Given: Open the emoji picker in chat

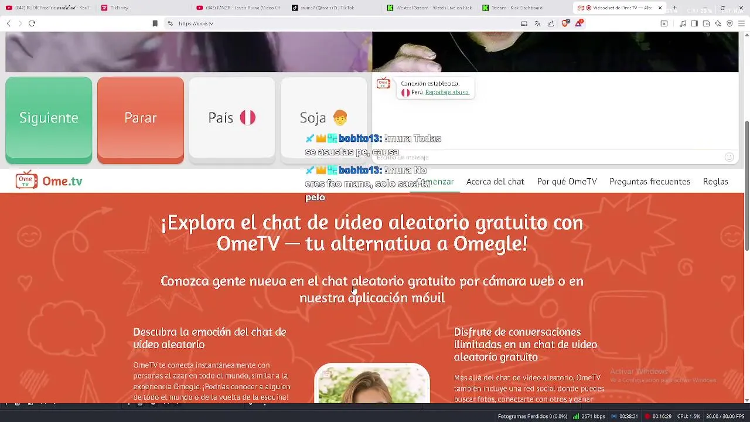Looking at the screenshot, I should 729,157.
